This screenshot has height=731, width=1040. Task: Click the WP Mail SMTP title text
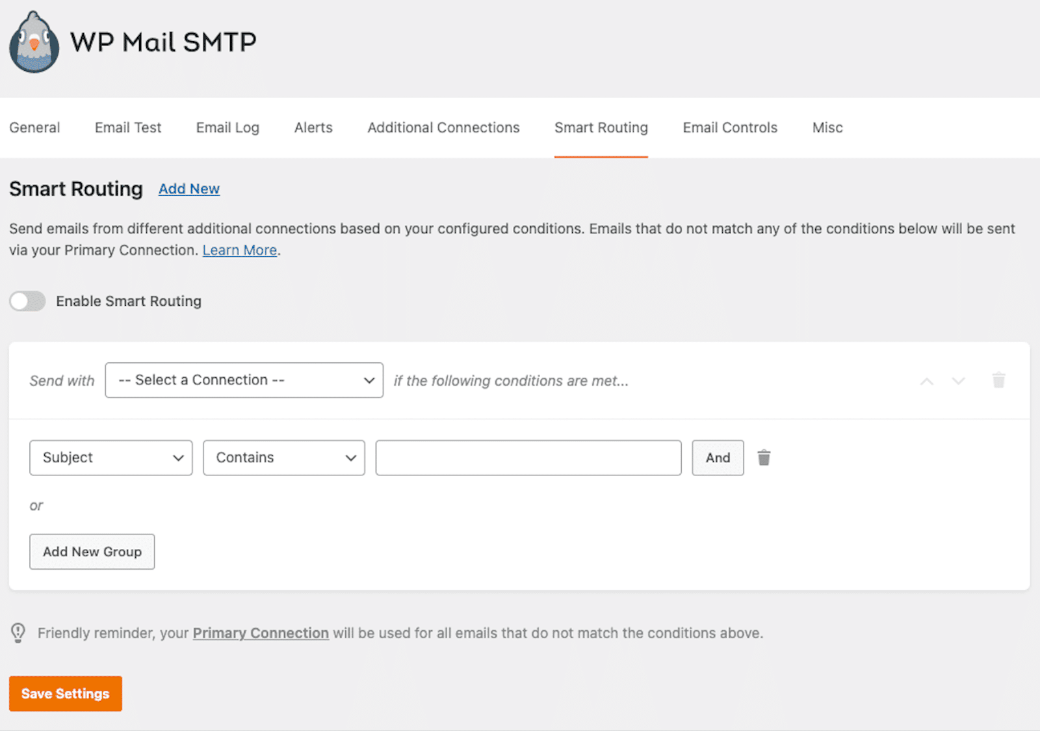point(163,42)
